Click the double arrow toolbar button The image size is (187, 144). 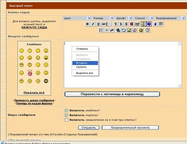click(112, 30)
